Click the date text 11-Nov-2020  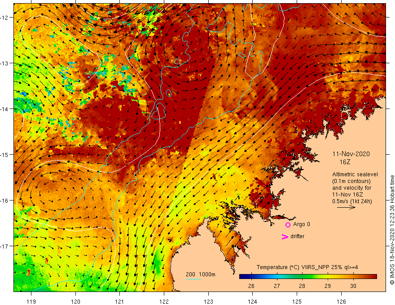click(x=351, y=154)
